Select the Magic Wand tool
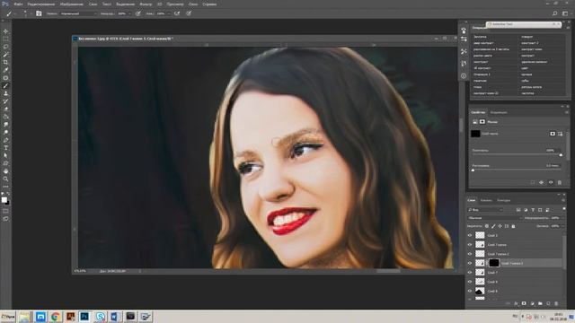This screenshot has width=575, height=323. (5, 55)
